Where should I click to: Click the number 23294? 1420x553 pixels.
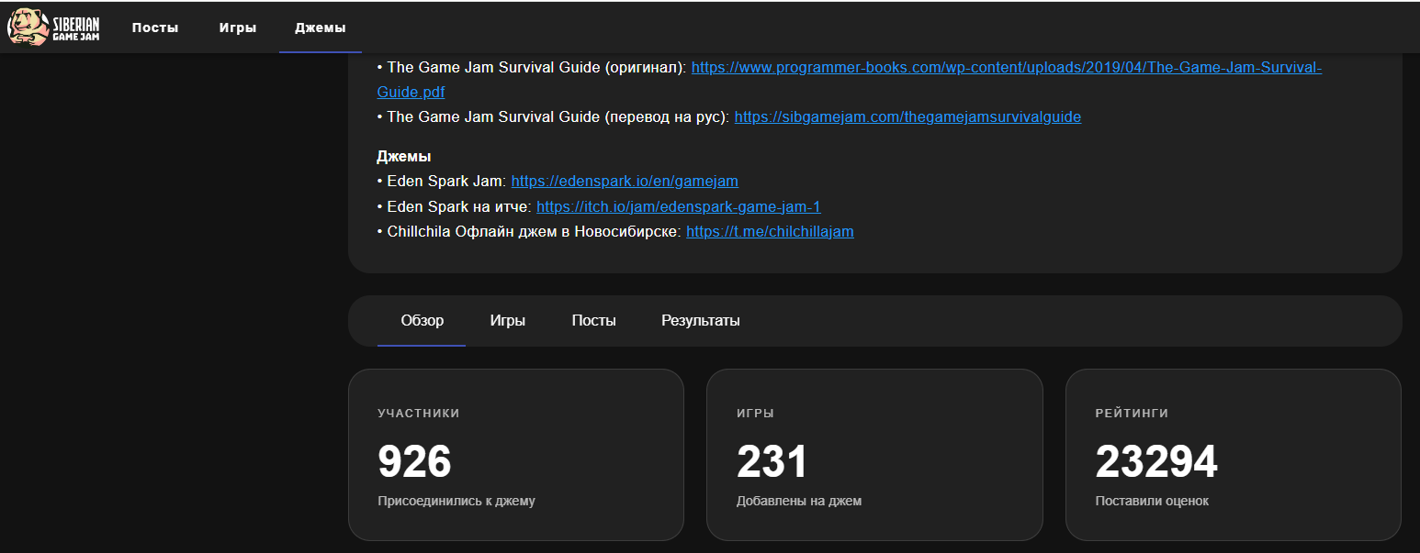1156,461
